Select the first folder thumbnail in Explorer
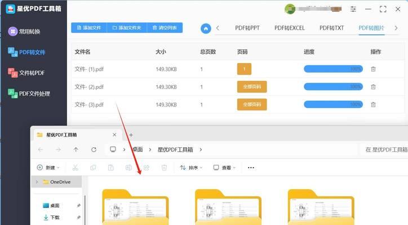The height and width of the screenshot is (225, 408). pyautogui.click(x=135, y=207)
